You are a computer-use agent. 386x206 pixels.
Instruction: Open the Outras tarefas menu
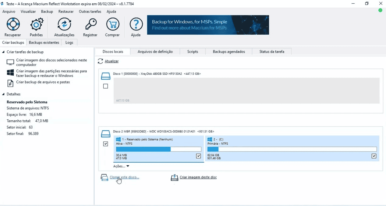tap(90, 12)
